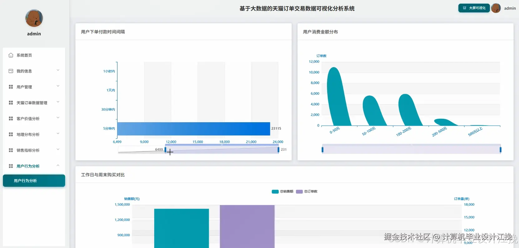Click the grid icon beside 用户管理
This screenshot has height=248, width=519.
(11, 87)
